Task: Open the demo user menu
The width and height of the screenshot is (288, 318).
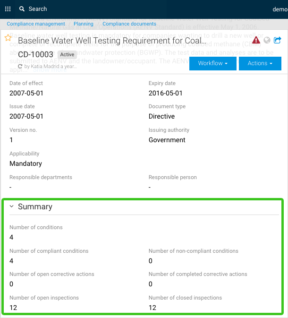Action: pyautogui.click(x=280, y=9)
